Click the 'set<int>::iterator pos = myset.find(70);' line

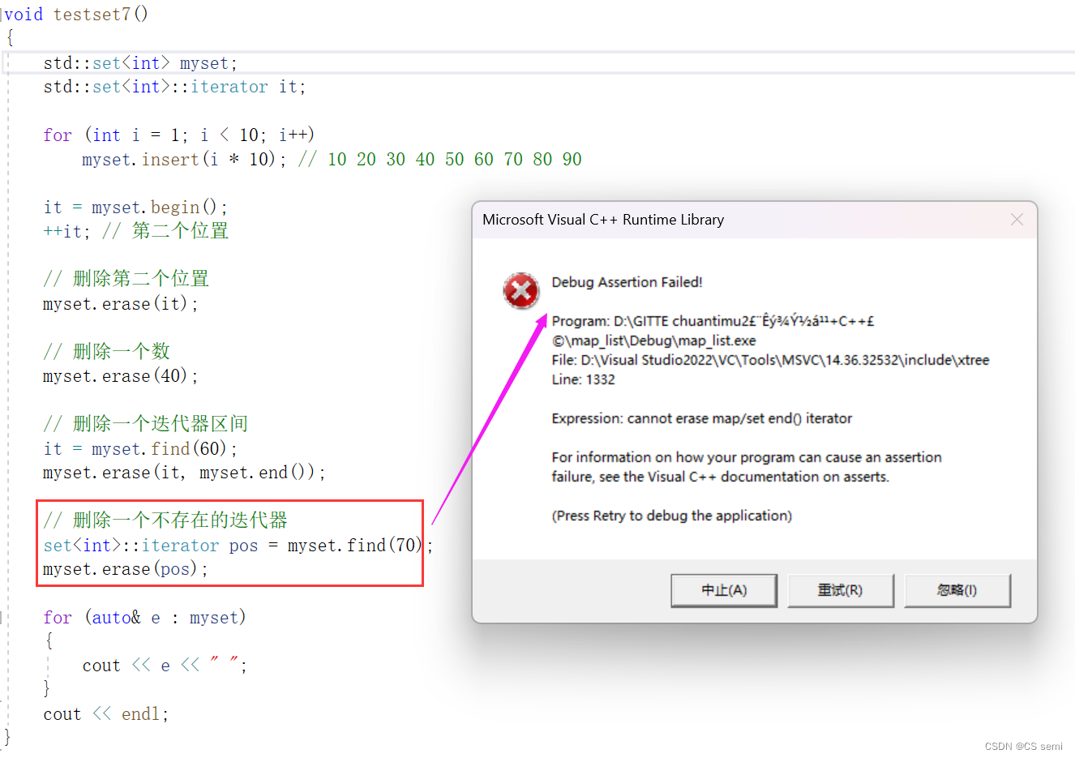click(238, 546)
